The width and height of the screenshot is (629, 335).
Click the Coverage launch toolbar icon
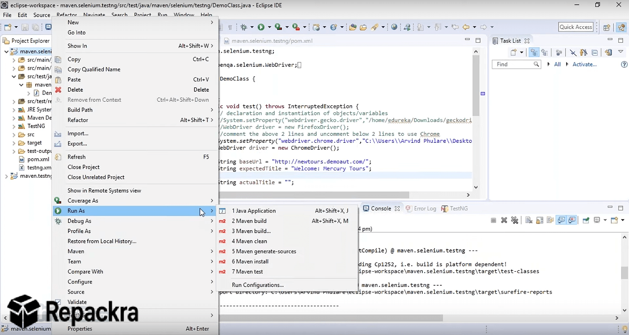[278, 27]
